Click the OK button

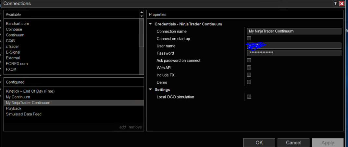pyautogui.click(x=259, y=142)
